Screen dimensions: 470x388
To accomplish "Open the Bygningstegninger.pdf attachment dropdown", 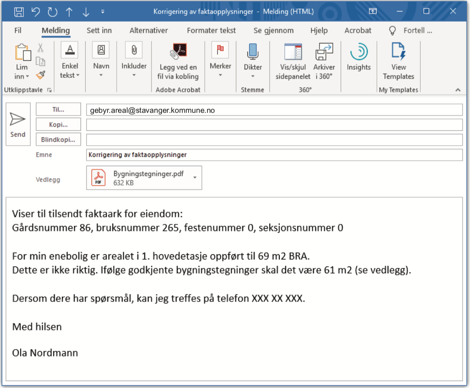I will pyautogui.click(x=194, y=178).
